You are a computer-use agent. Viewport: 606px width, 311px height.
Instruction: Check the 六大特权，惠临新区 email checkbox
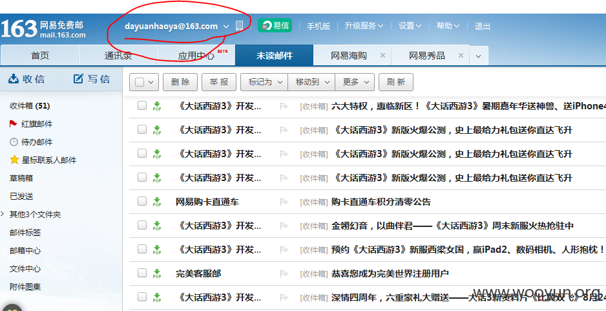[142, 105]
